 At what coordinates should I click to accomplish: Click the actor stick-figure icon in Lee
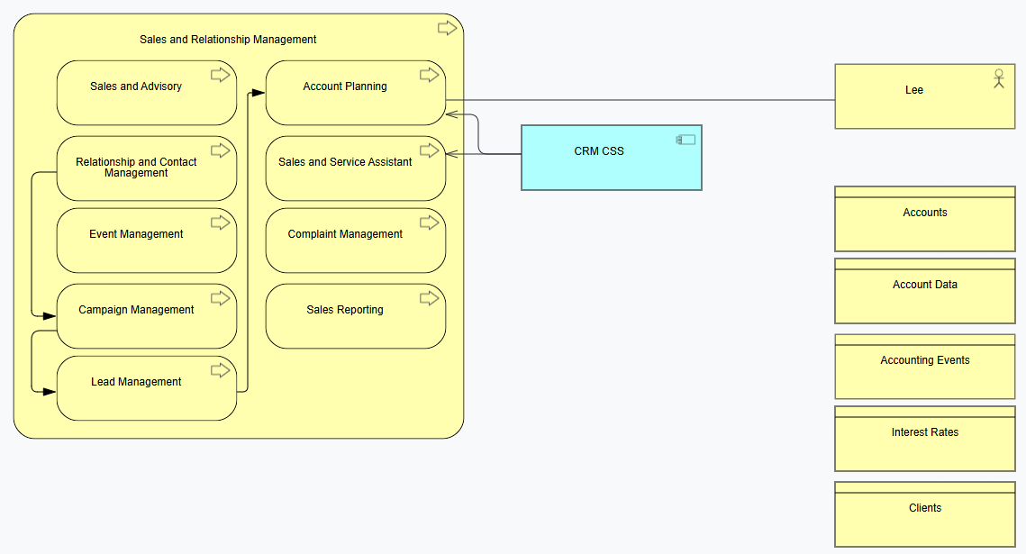pyautogui.click(x=998, y=78)
